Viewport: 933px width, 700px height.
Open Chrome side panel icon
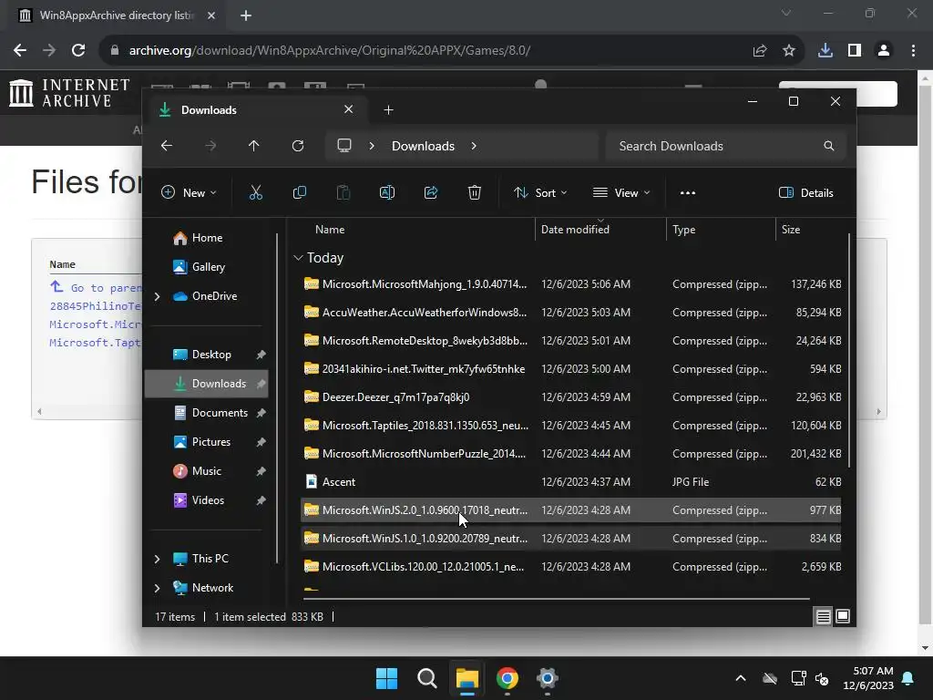click(854, 51)
